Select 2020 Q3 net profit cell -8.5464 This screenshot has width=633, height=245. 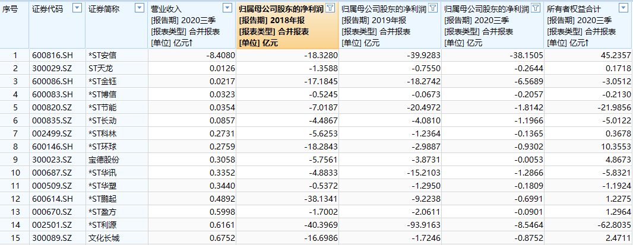(x=492, y=225)
